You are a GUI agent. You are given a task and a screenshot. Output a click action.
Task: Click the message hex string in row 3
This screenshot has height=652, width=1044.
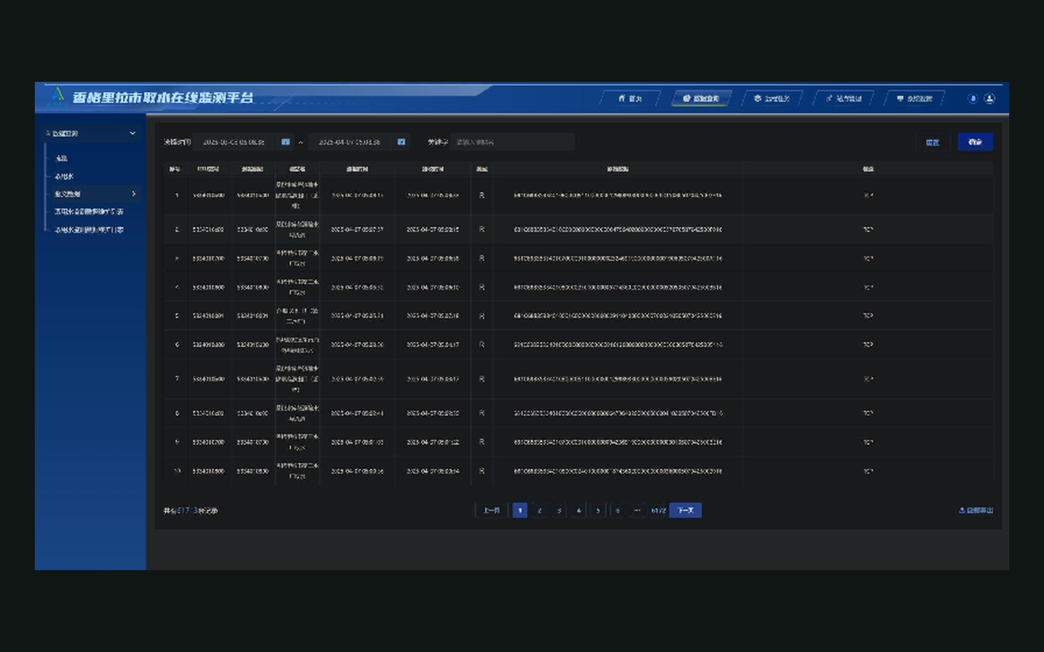coord(618,258)
